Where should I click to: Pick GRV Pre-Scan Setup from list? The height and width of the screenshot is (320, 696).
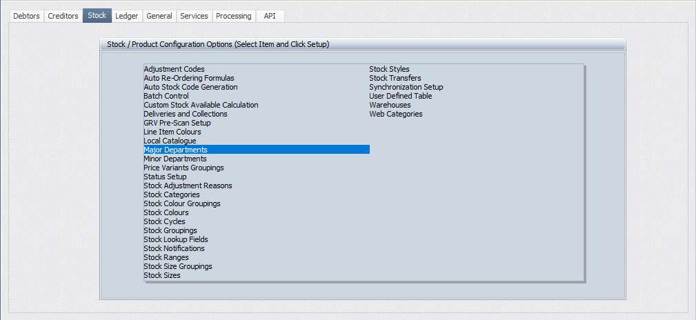click(x=177, y=123)
